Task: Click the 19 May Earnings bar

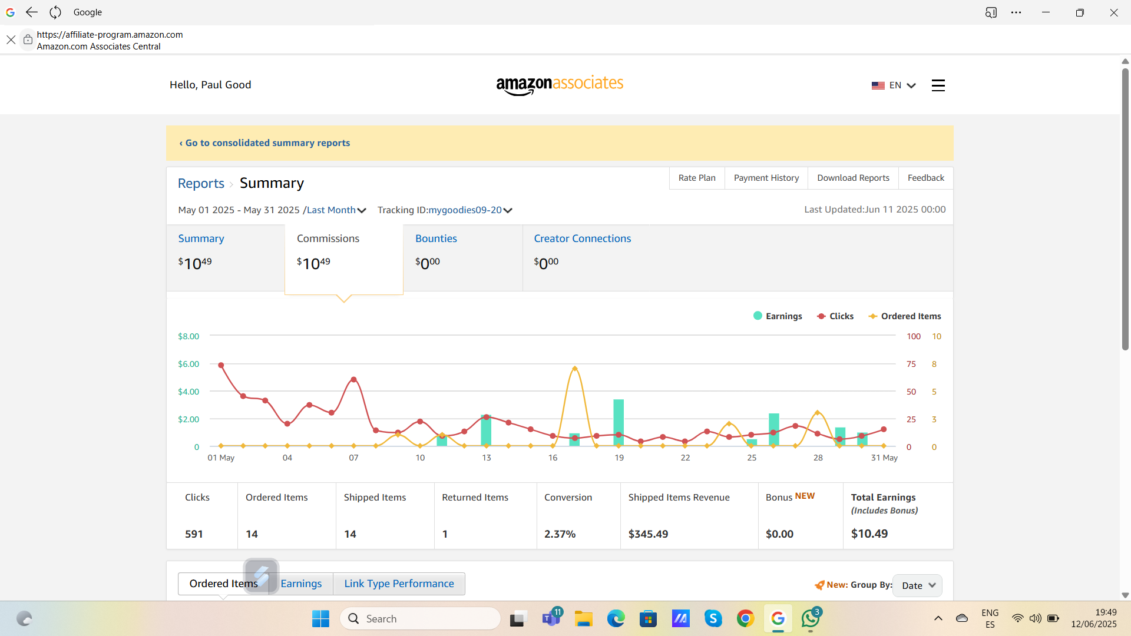Action: point(619,422)
